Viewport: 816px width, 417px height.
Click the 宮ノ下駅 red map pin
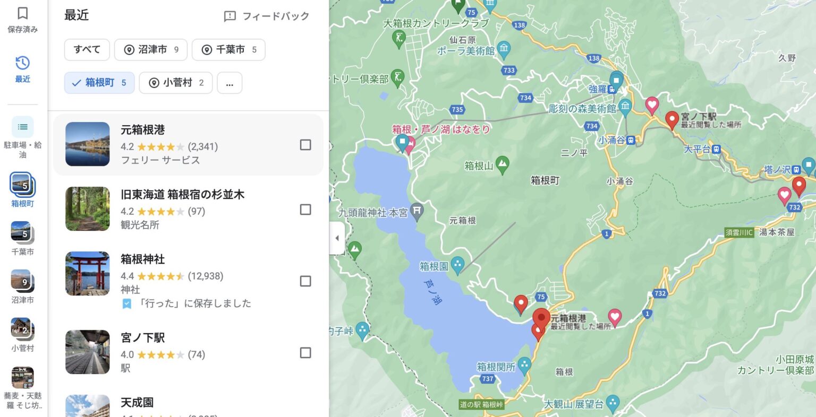671,120
